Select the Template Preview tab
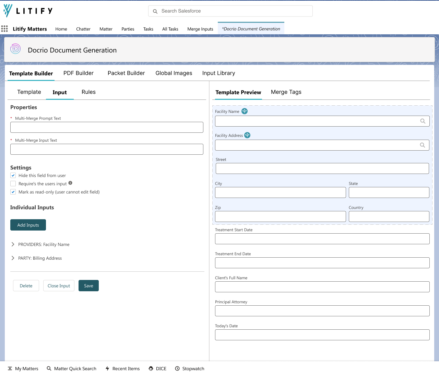This screenshot has width=439, height=376. 238,92
